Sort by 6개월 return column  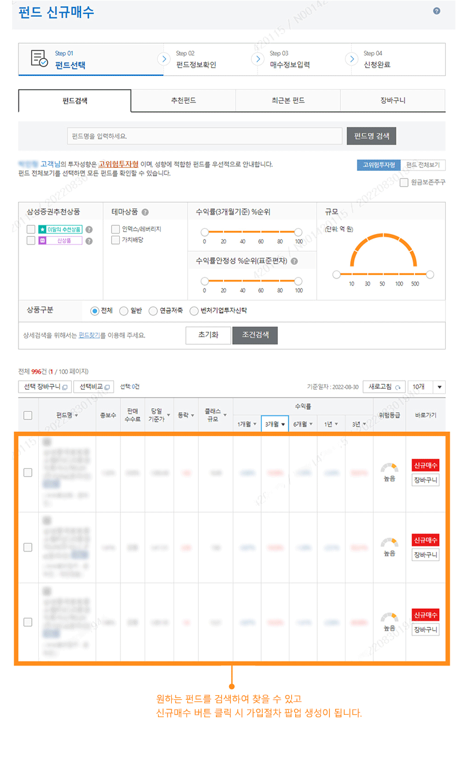[303, 424]
